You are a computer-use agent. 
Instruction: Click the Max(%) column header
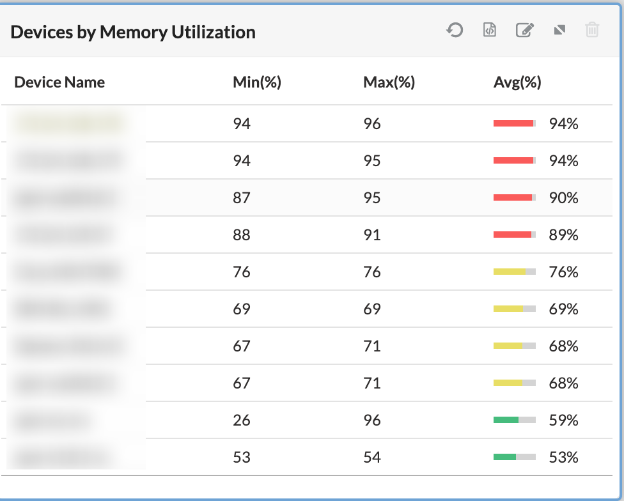(x=389, y=82)
